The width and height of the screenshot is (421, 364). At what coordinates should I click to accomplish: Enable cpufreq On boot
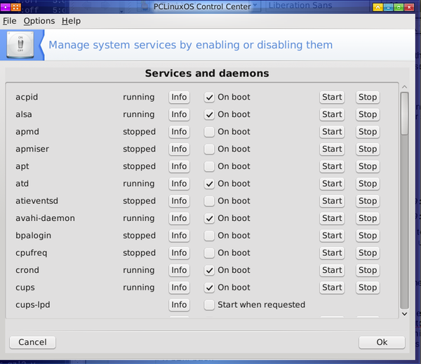(x=209, y=253)
